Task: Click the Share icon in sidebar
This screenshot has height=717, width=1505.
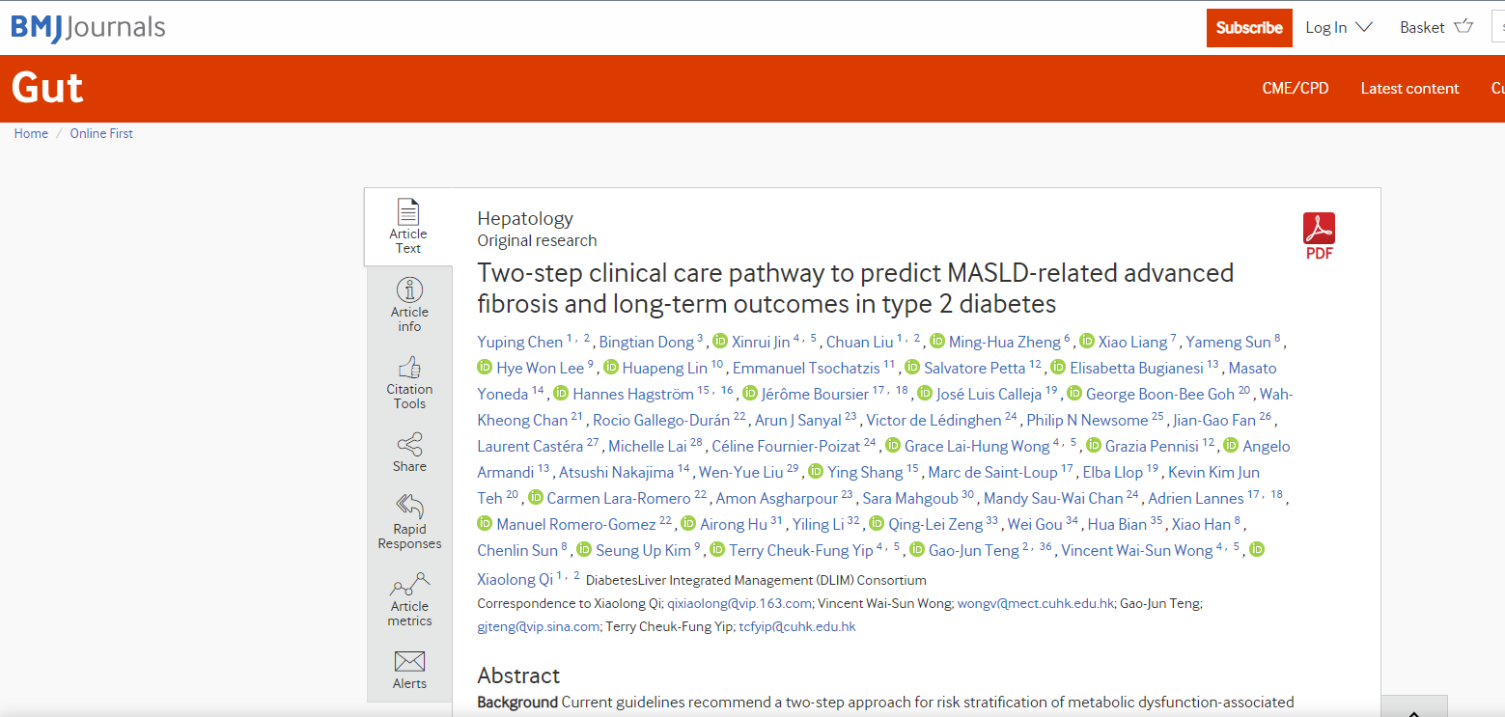Action: pos(409,445)
